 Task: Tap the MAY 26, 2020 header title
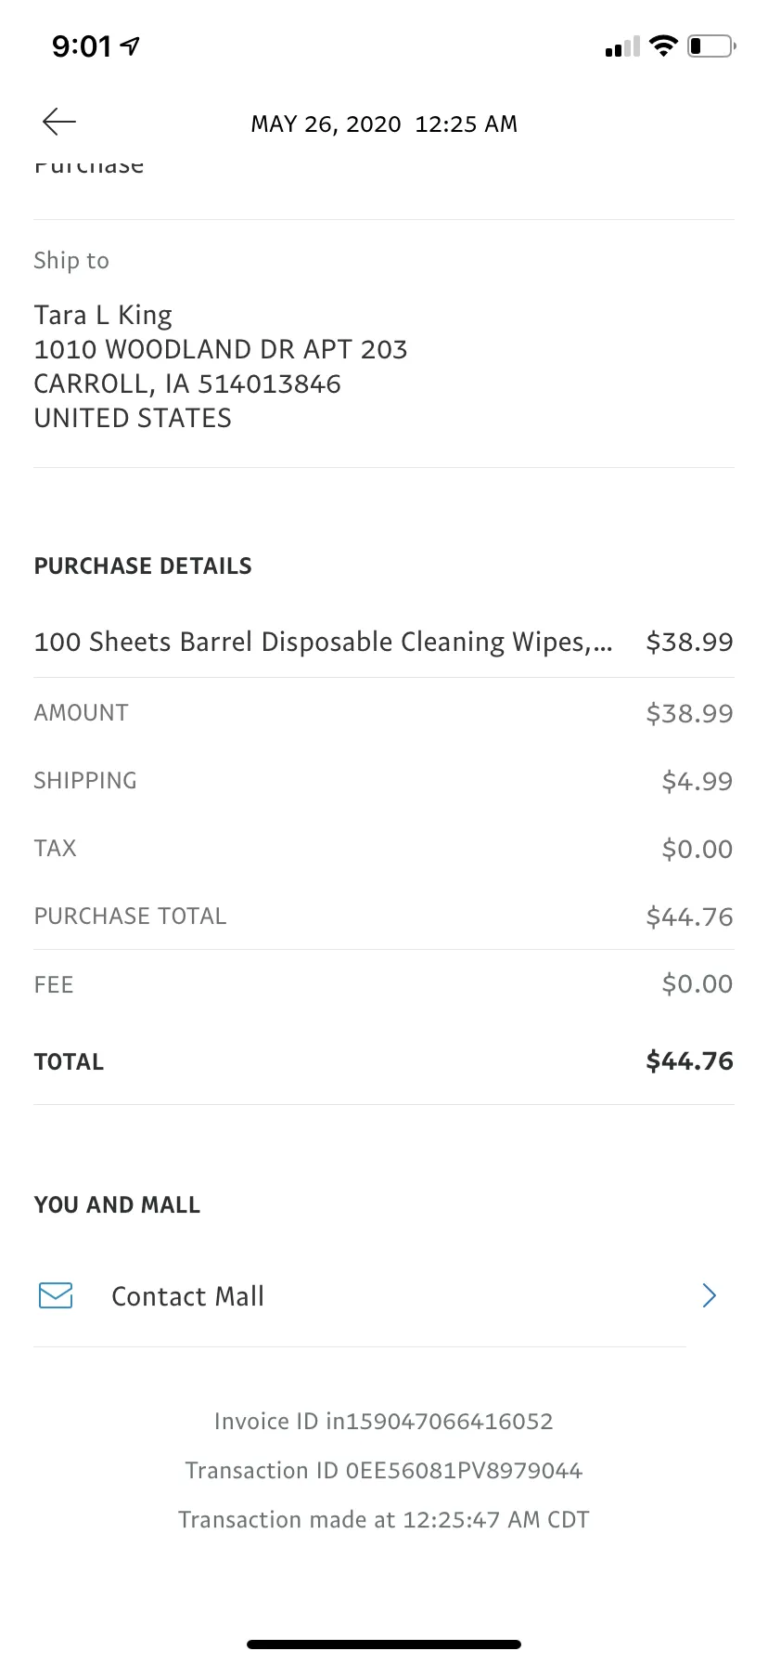(384, 123)
